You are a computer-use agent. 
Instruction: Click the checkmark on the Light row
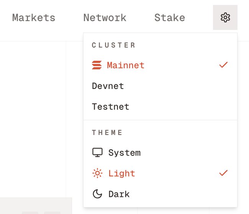(223, 173)
